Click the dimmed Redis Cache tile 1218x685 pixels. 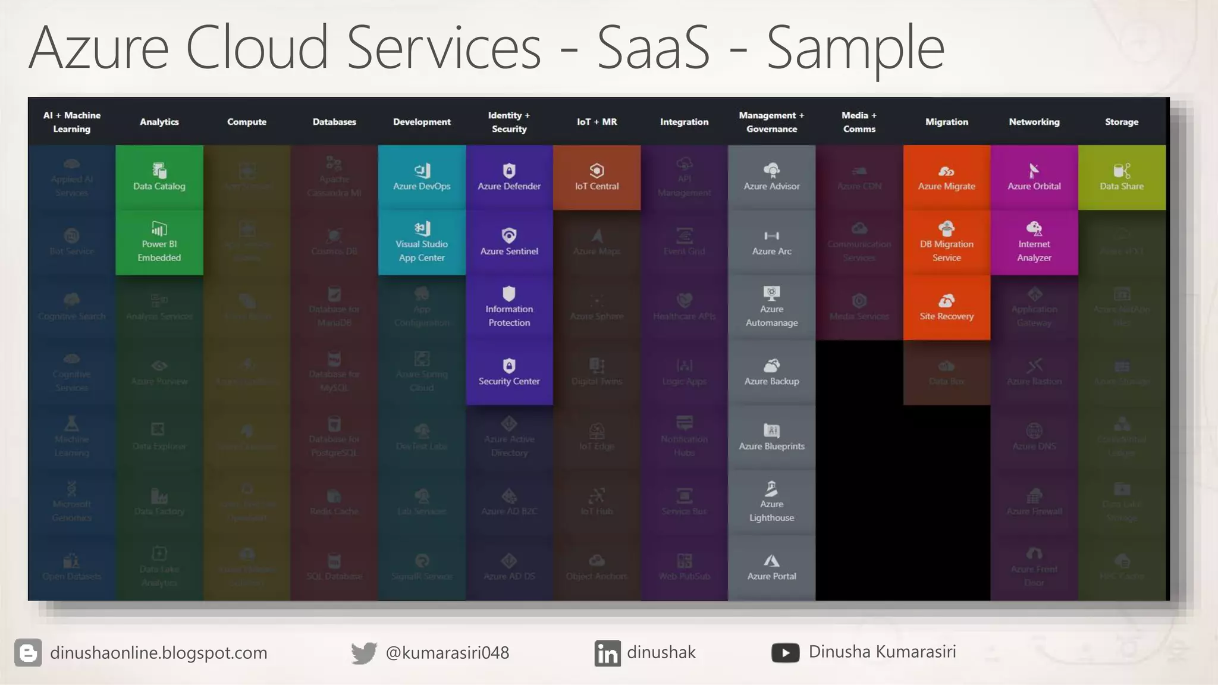click(334, 502)
